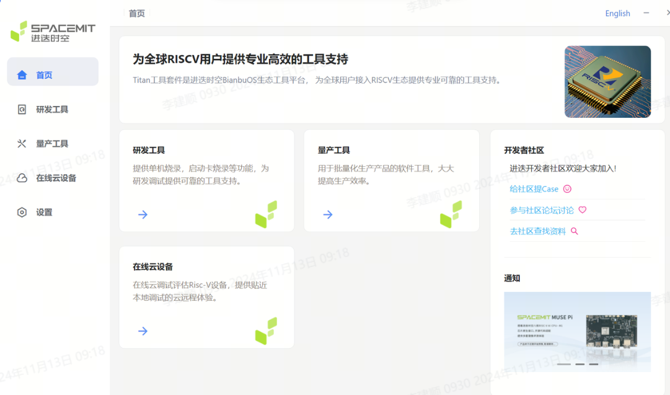Click the 开发者社区 heading

(524, 150)
